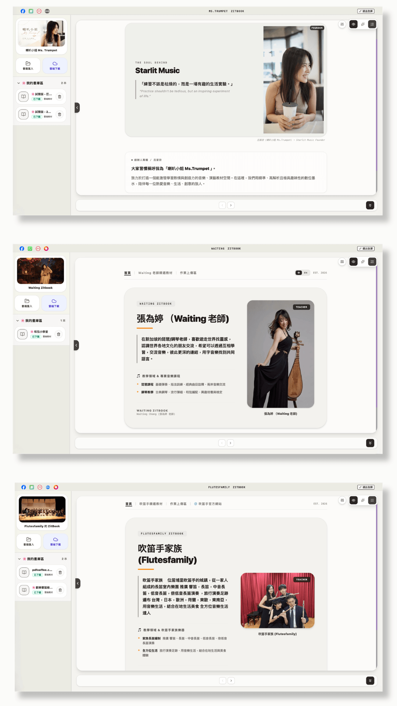
Task: Click 雲端下載 cloud download in Flutesfamily window
Action: pyautogui.click(x=56, y=541)
